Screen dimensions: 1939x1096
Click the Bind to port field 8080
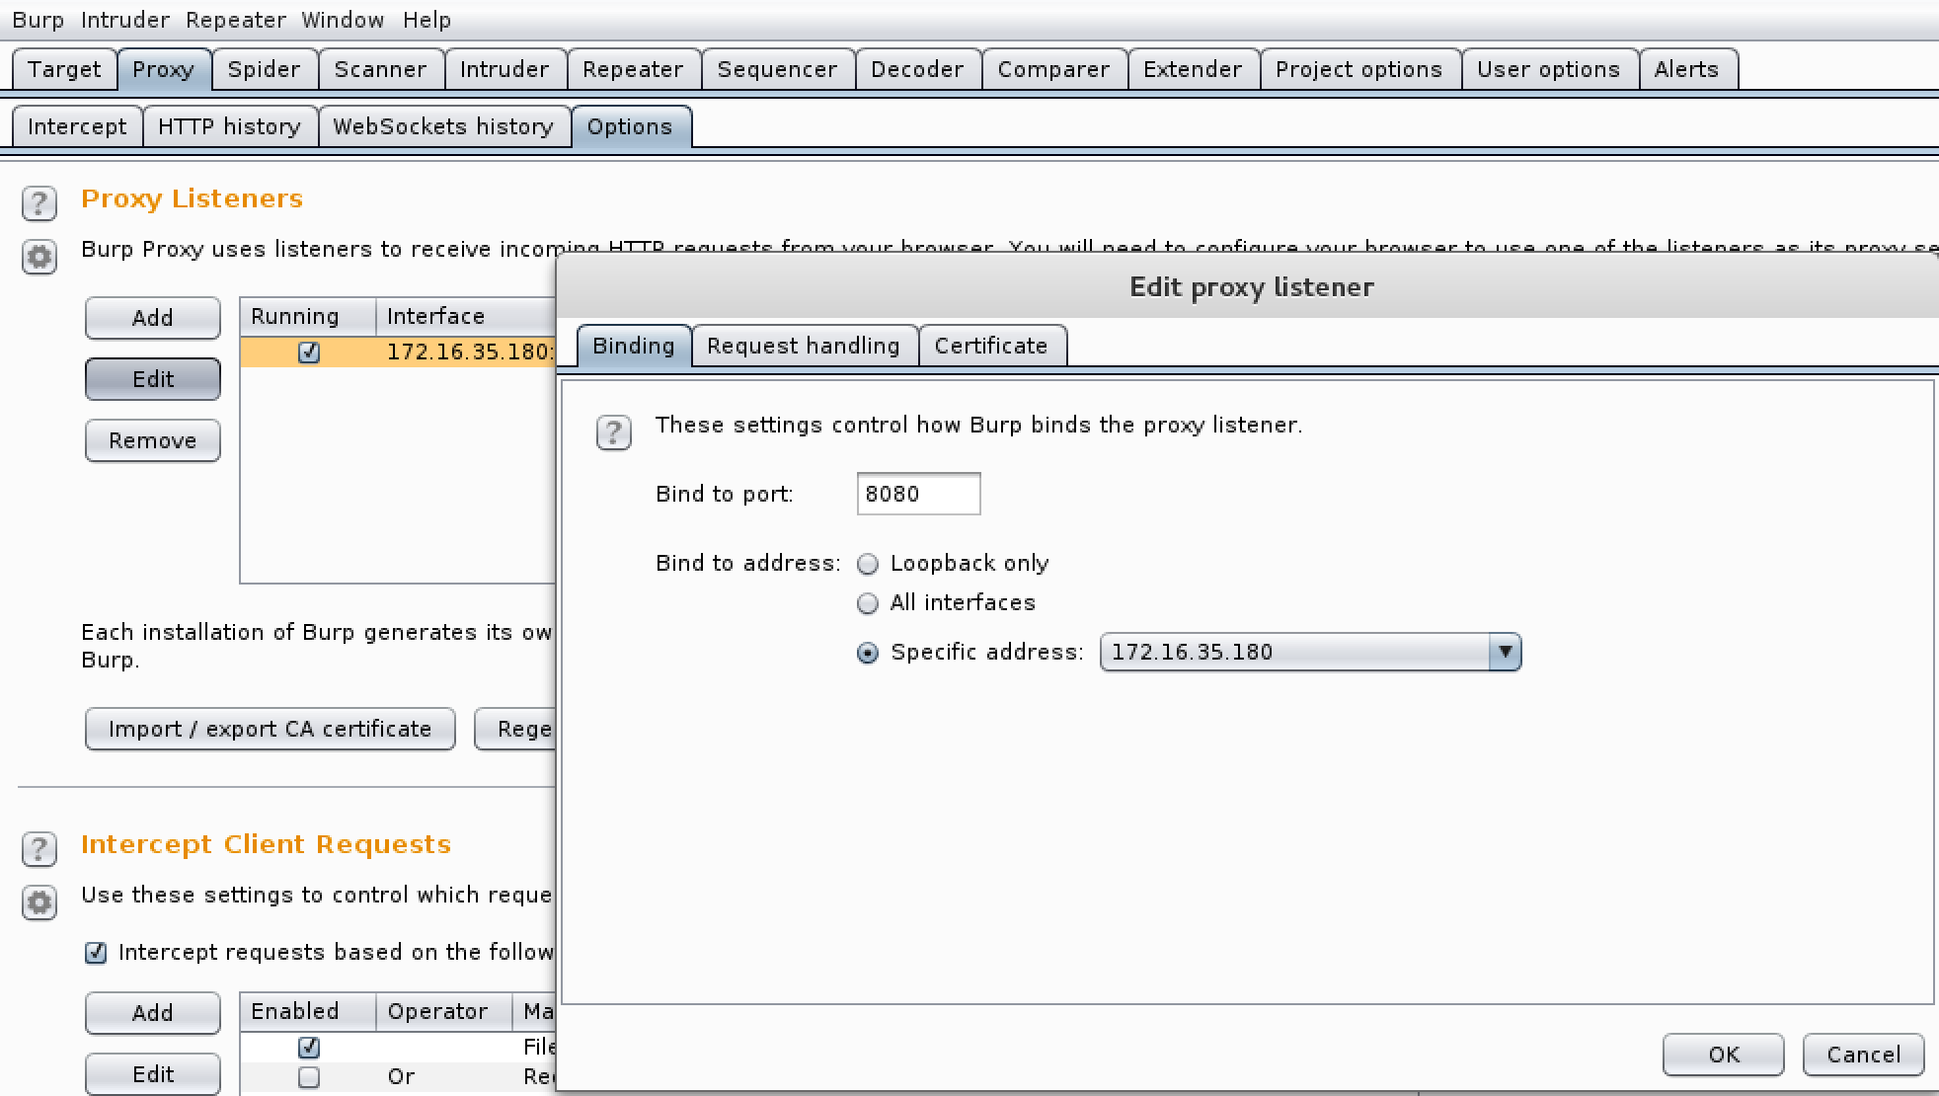pos(919,494)
